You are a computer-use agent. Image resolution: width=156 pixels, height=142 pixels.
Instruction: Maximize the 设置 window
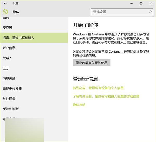click(x=141, y=3)
